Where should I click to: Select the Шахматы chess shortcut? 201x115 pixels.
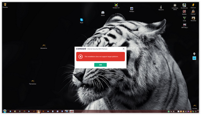pyautogui.click(x=161, y=8)
